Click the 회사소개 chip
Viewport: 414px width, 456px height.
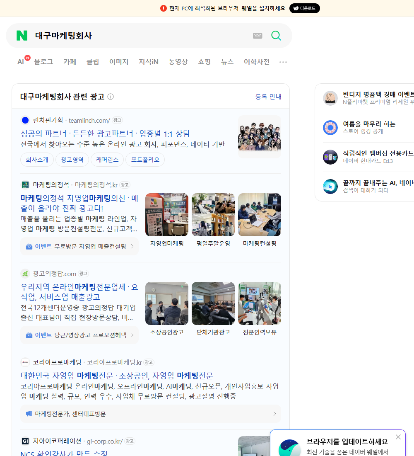click(37, 160)
